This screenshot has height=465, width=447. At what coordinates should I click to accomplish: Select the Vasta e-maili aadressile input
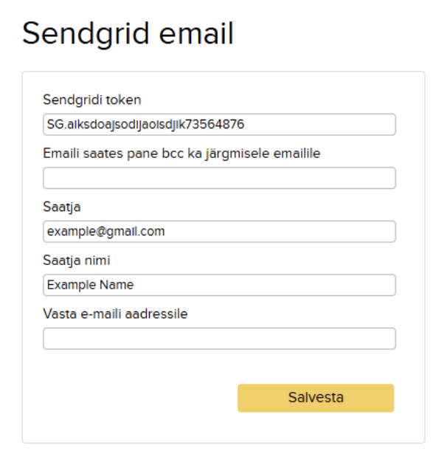click(x=219, y=339)
